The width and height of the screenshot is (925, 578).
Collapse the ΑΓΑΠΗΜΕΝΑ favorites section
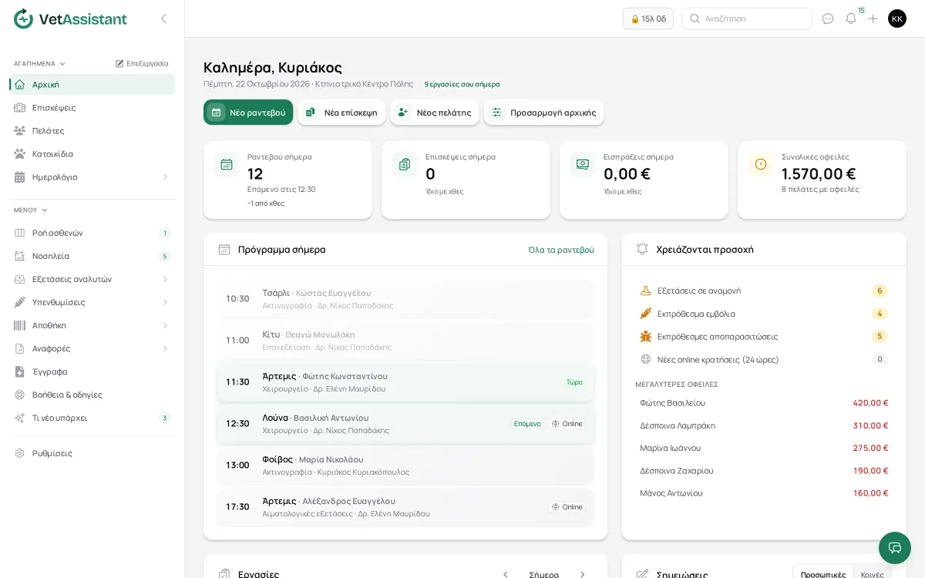click(x=39, y=63)
